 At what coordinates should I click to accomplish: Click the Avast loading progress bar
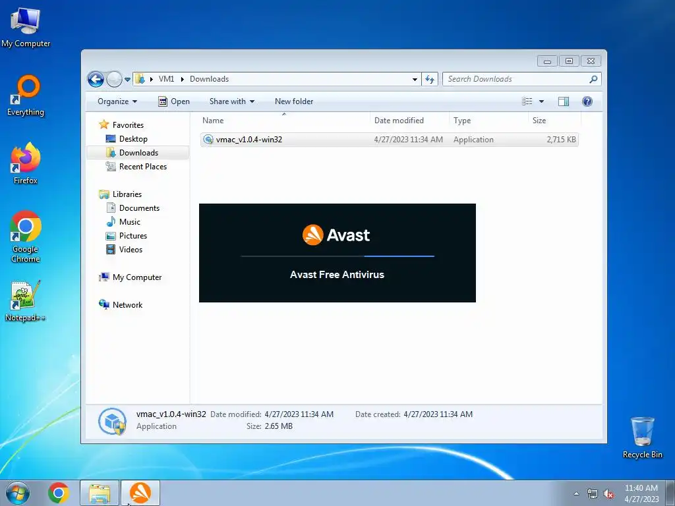[x=337, y=256]
